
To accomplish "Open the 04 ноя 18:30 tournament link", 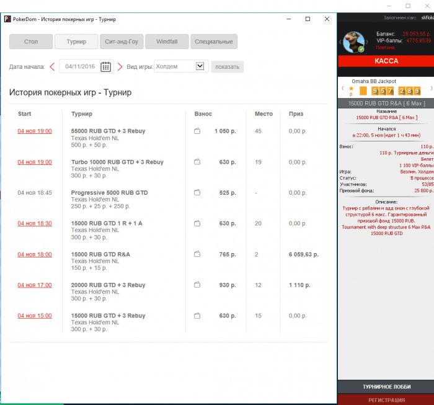I will coord(35,223).
